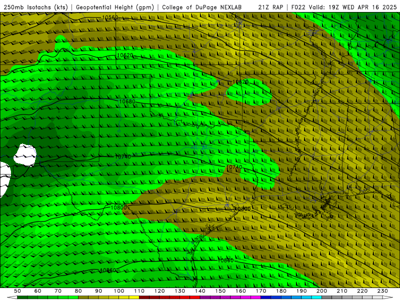
Task: Pick the olive swatch right of 80
Action: 83,297
